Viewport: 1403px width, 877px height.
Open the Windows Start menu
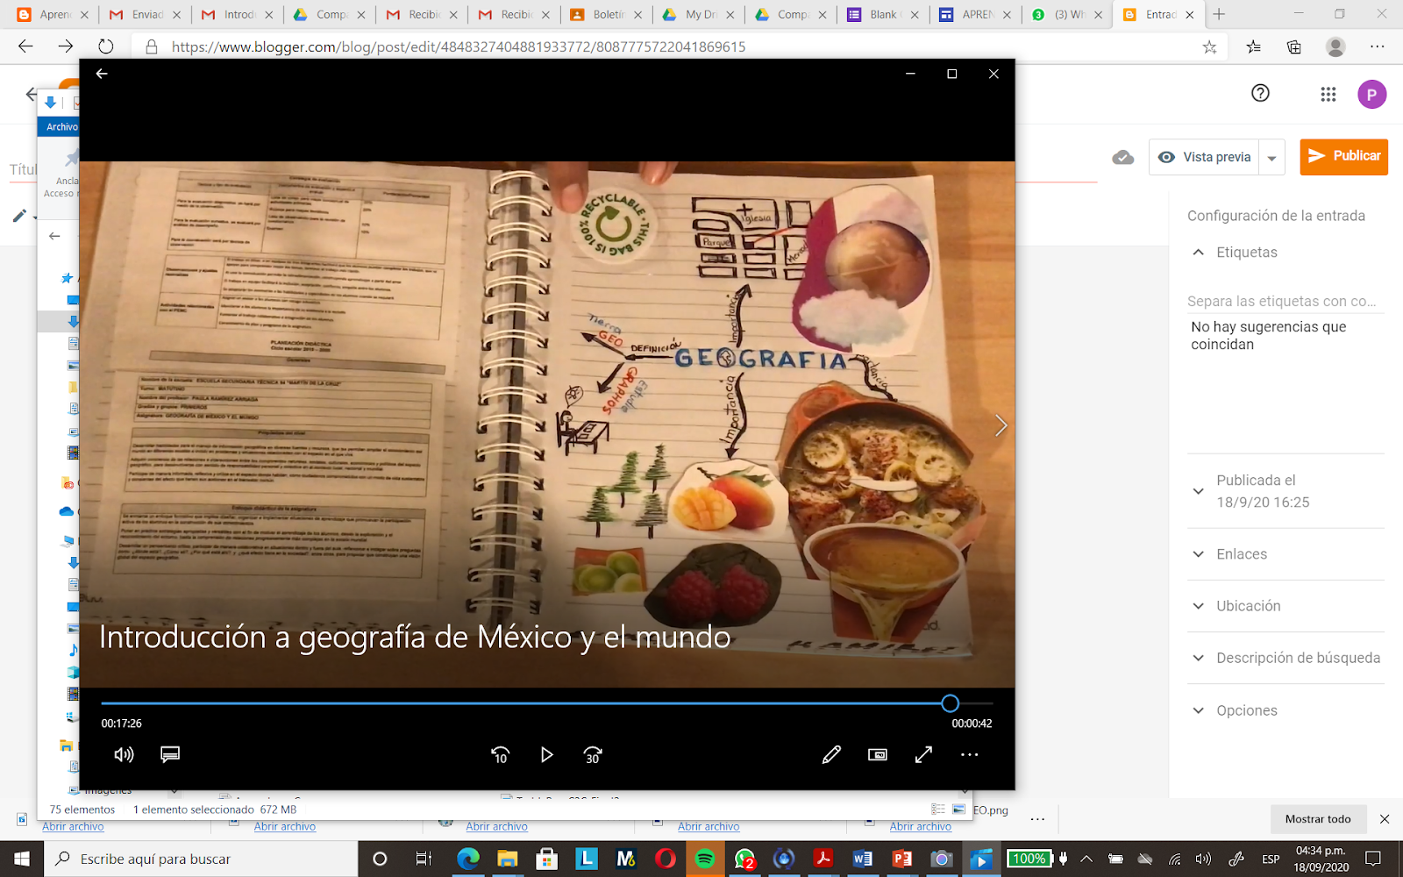point(22,859)
